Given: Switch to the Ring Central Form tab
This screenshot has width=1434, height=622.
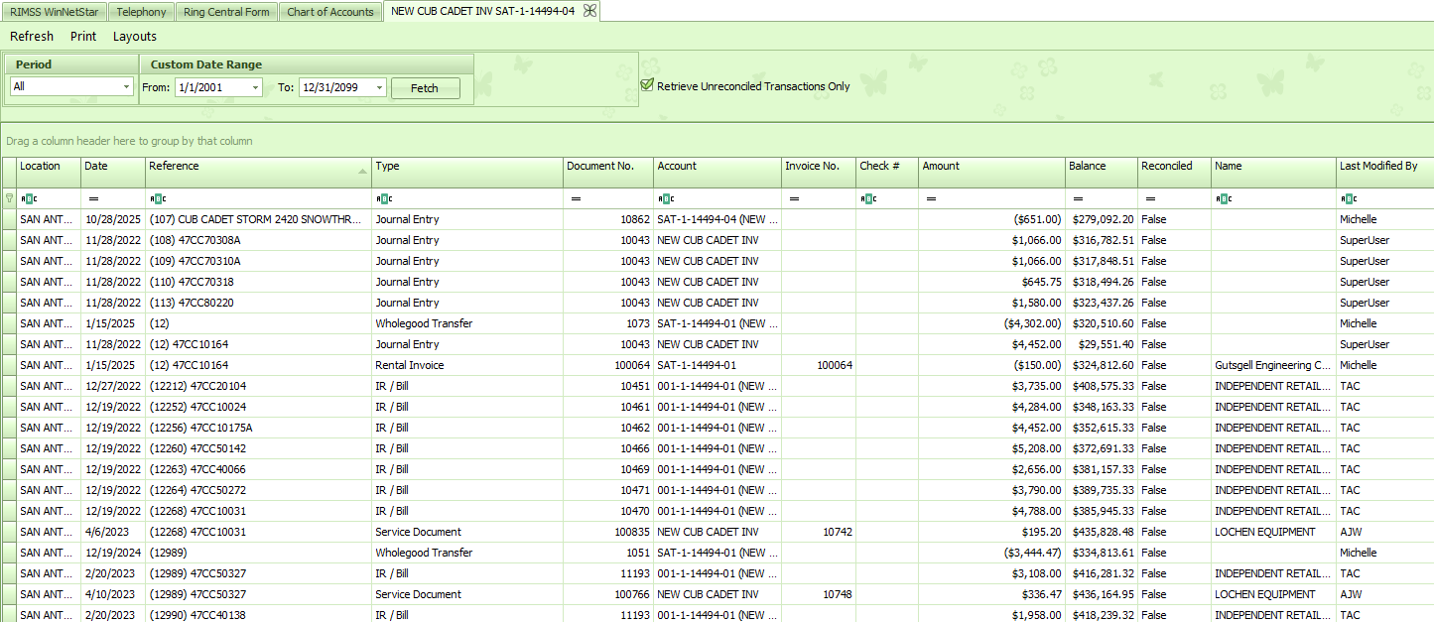Looking at the screenshot, I should (226, 12).
